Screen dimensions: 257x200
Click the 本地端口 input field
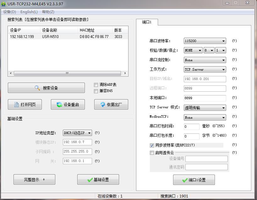pos(205,98)
